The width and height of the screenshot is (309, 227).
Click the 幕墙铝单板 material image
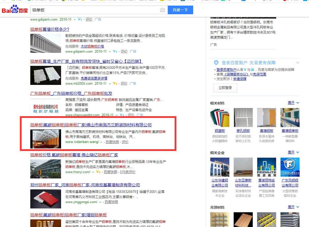(x=290, y=117)
